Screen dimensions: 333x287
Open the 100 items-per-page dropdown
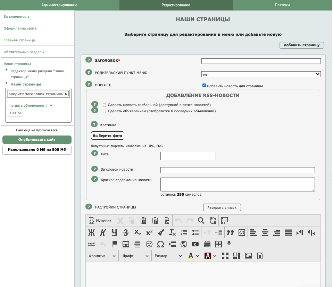point(15,113)
